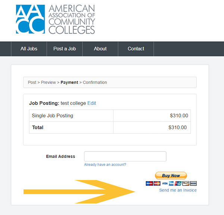Go to Post a Job page
224x215 pixels.
pos(65,49)
